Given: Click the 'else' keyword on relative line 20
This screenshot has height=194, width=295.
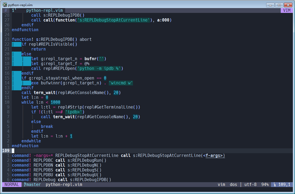Looking at the screenshot, I should click(x=26, y=54).
